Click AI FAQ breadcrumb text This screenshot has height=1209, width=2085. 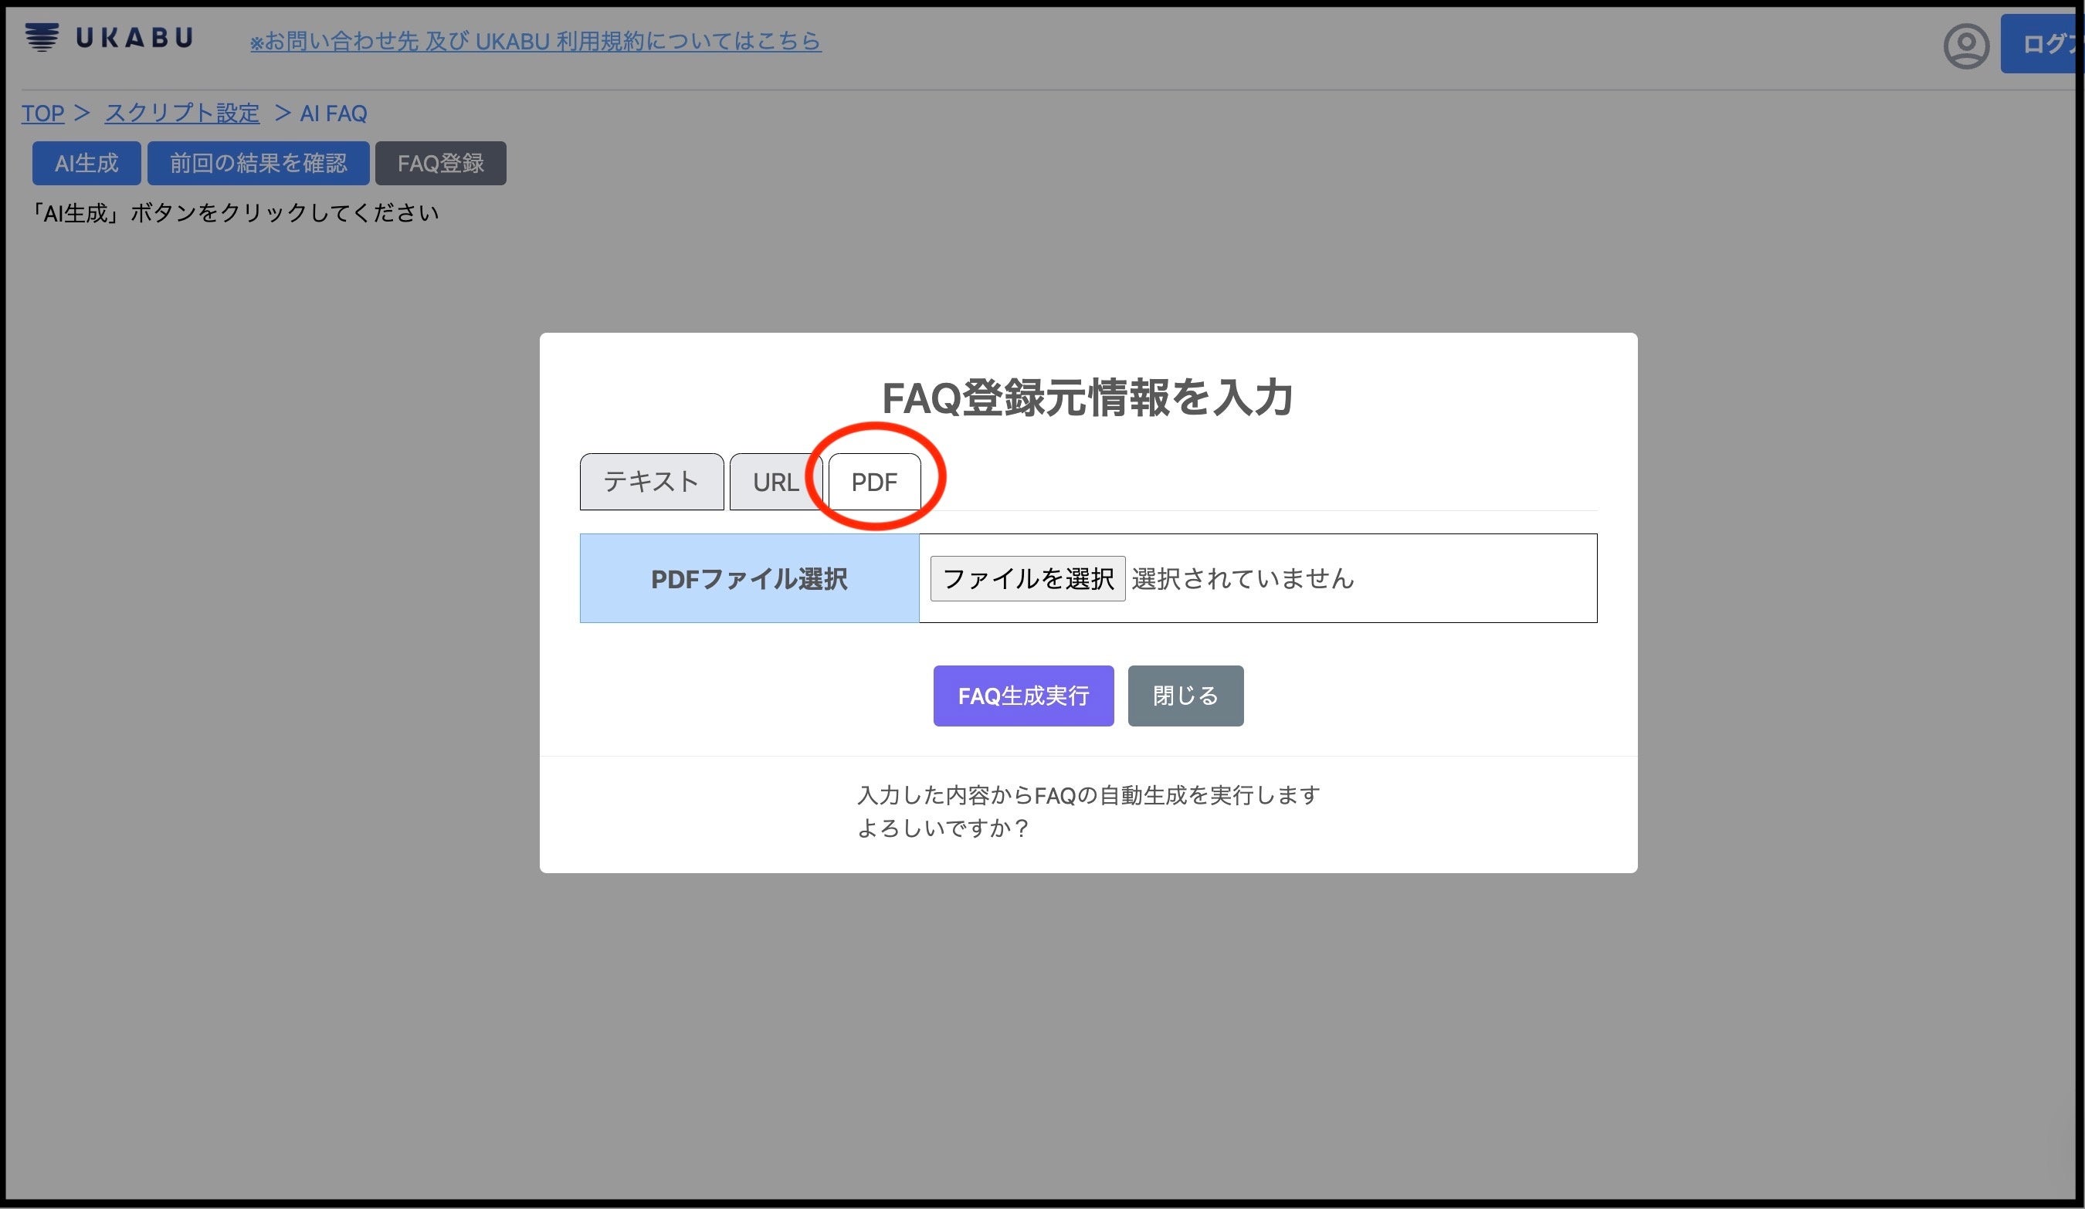[334, 113]
